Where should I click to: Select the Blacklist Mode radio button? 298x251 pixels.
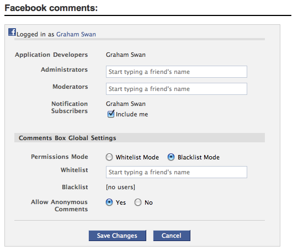pos(171,157)
